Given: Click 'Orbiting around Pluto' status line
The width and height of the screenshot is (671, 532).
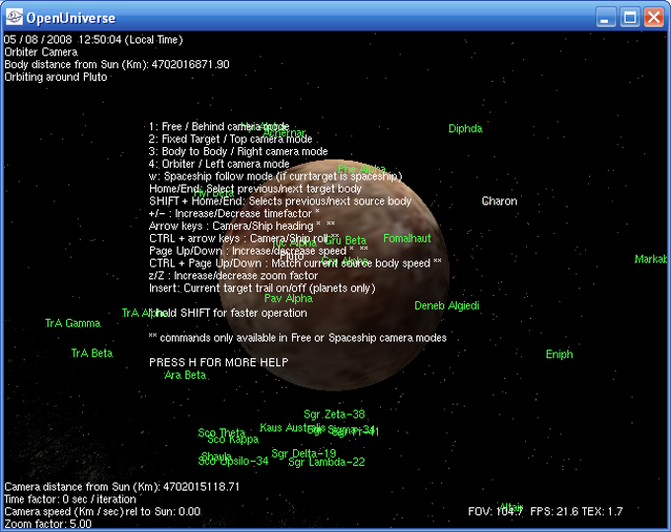Looking at the screenshot, I should 55,77.
